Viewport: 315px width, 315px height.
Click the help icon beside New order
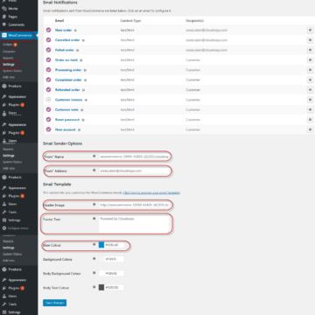[75, 31]
